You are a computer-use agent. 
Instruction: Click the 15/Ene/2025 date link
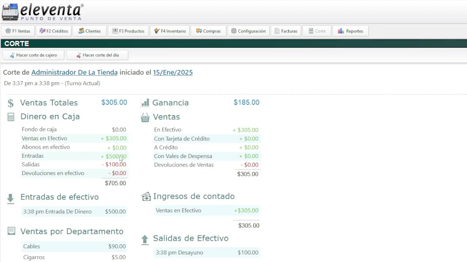click(173, 72)
